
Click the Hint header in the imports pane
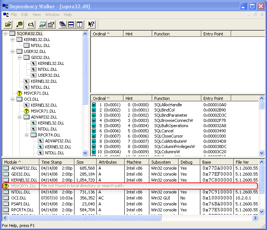137,34
